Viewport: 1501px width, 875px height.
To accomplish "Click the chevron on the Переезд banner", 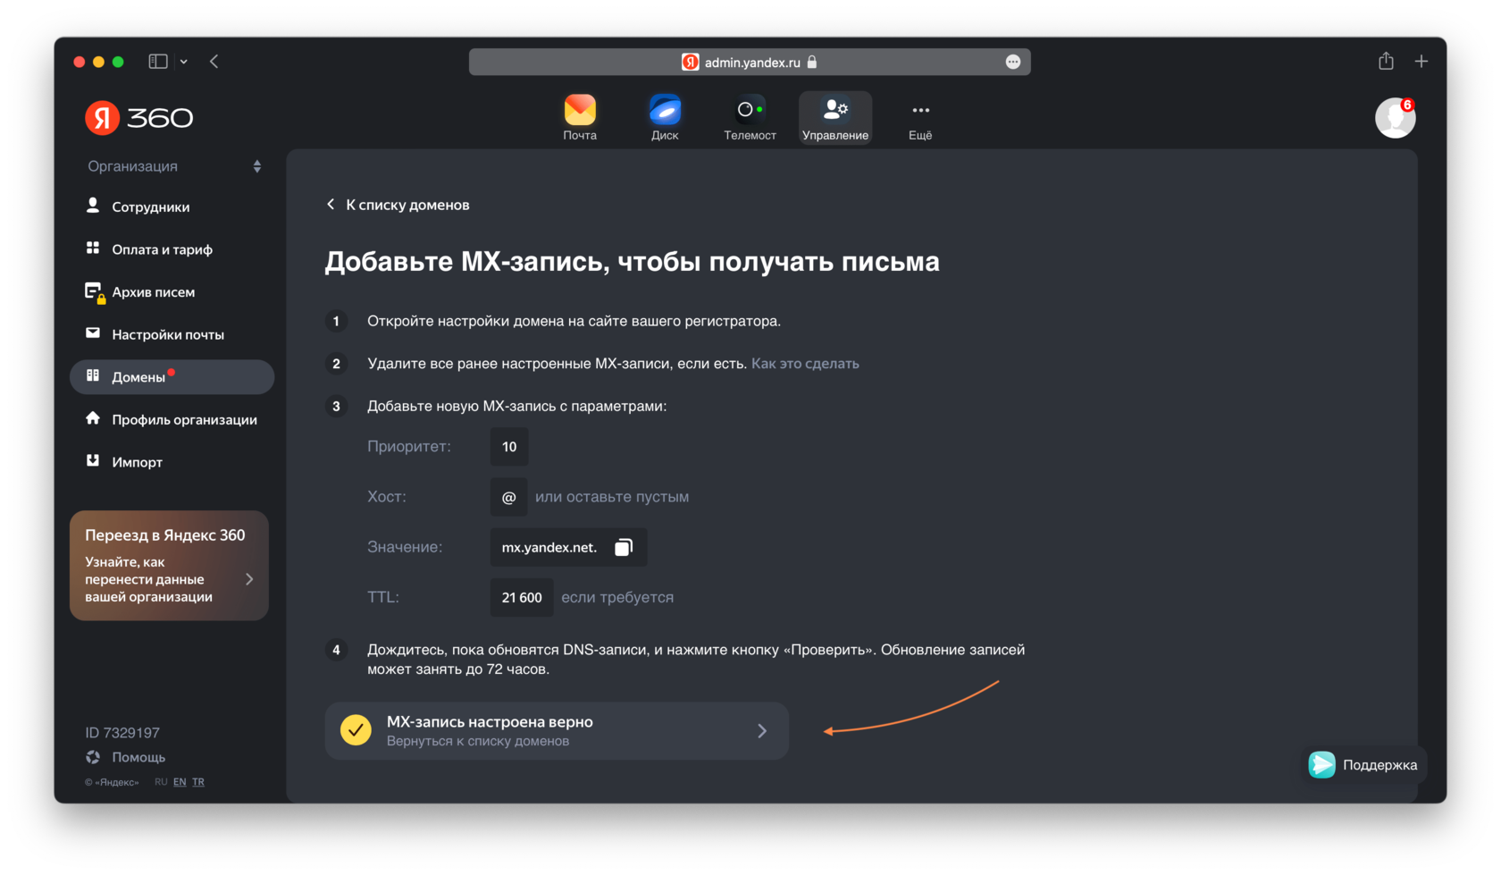I will (x=249, y=579).
